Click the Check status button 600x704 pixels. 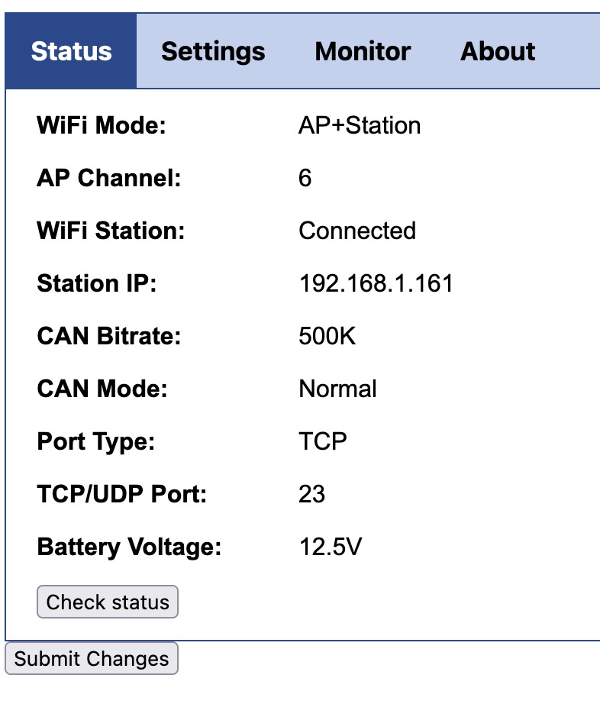click(108, 602)
